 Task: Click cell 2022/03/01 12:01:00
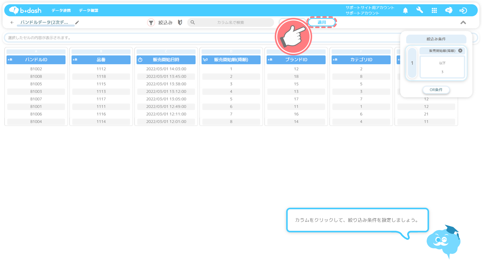(x=166, y=122)
